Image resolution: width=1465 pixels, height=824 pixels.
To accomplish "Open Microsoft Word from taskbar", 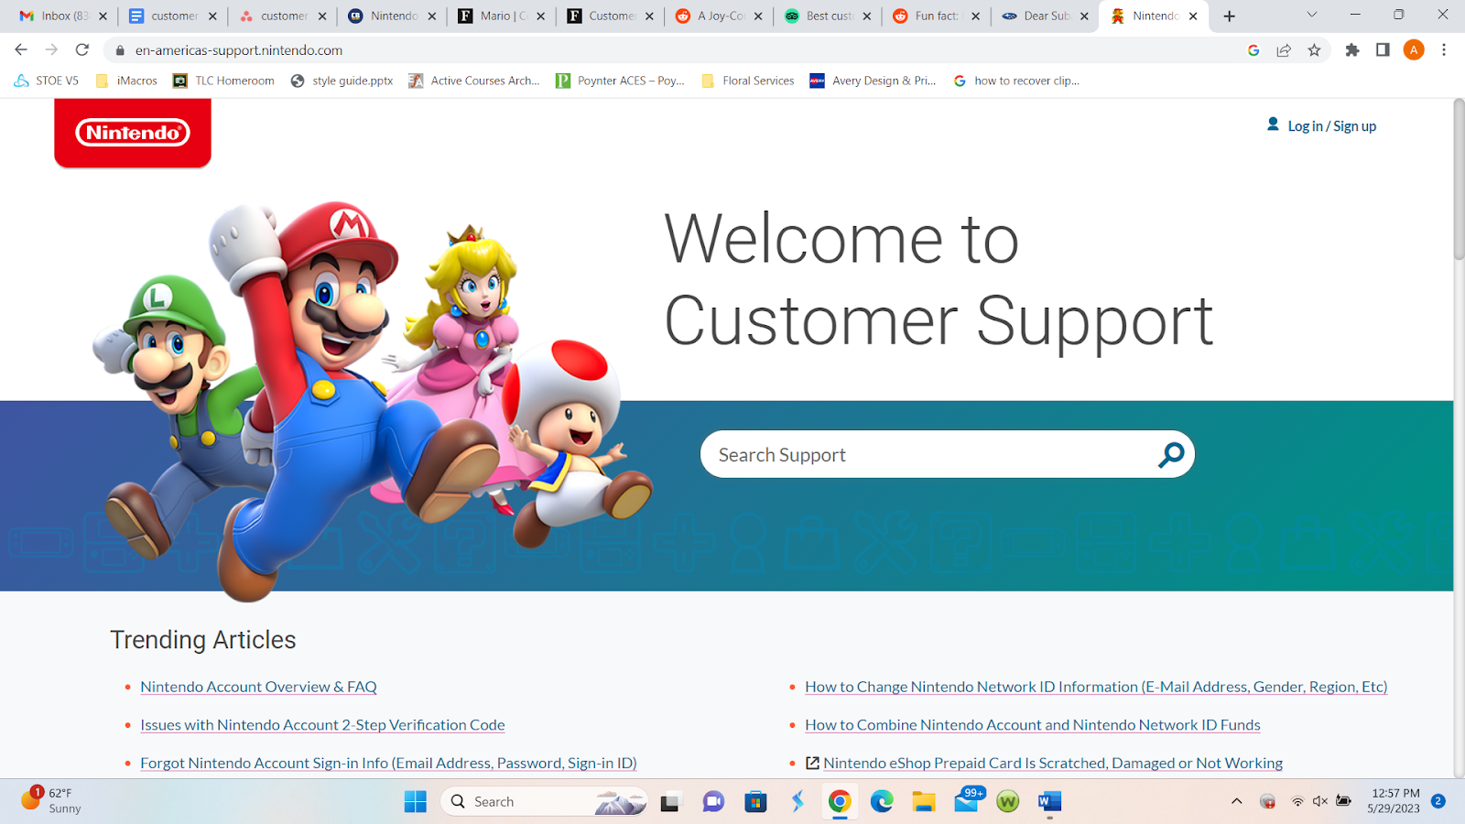I will 1049,802.
